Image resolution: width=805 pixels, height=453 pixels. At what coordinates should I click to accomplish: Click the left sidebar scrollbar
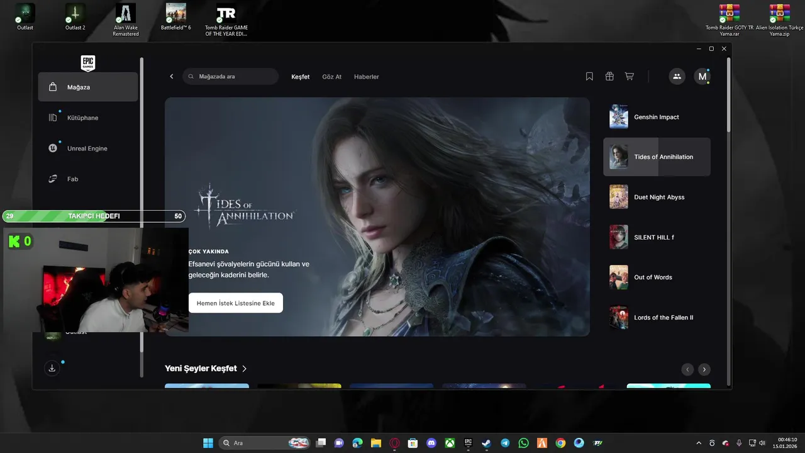tap(142, 204)
